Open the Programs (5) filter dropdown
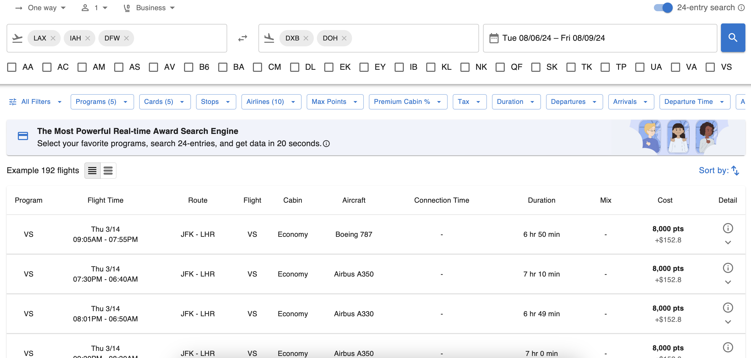751x358 pixels. click(x=102, y=102)
